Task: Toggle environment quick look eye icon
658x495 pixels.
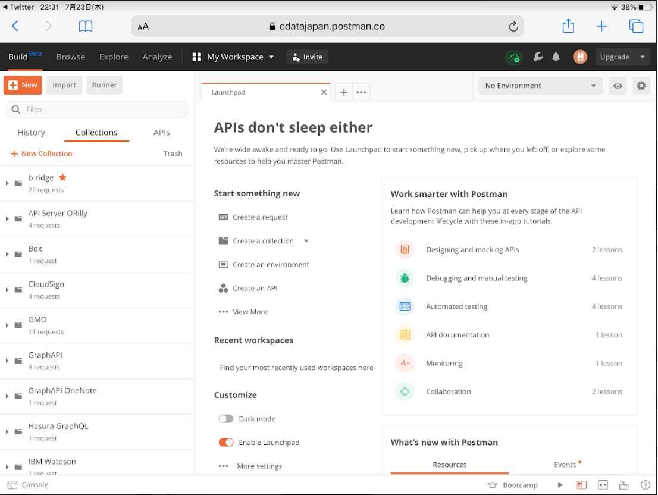Action: 618,86
